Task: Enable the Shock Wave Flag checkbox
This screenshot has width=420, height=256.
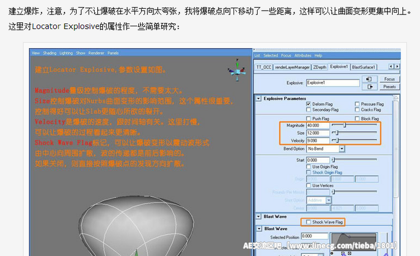Action: tap(307, 222)
